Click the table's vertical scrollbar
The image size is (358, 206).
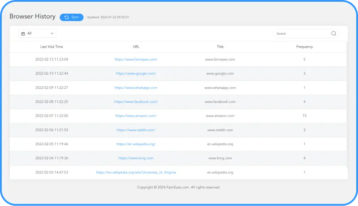[347, 105]
